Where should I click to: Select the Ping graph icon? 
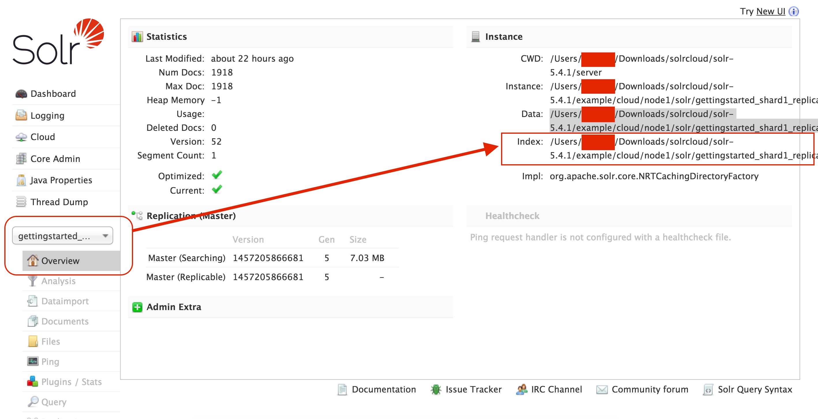(32, 361)
